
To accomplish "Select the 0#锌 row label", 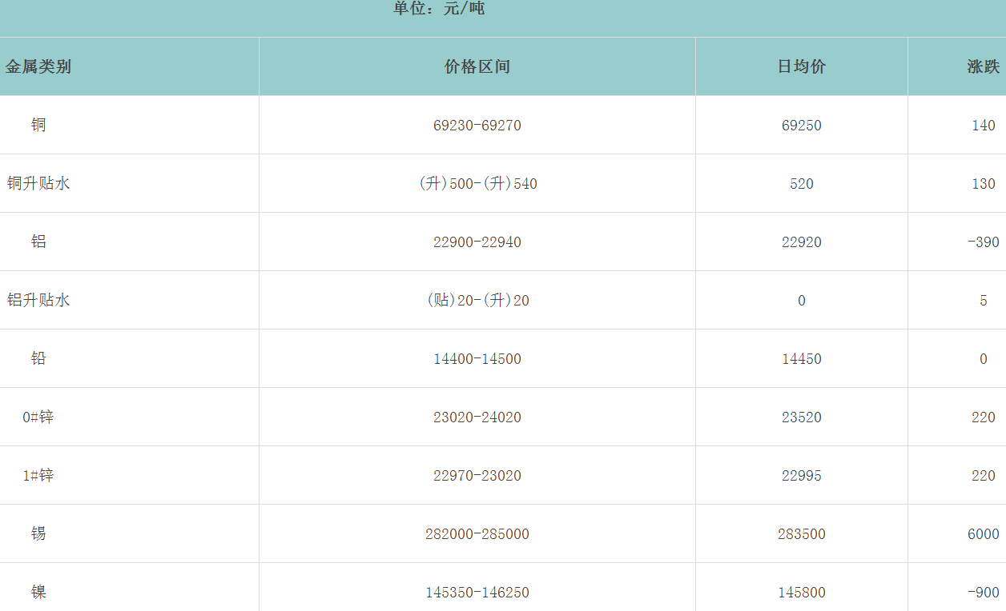I will point(38,417).
